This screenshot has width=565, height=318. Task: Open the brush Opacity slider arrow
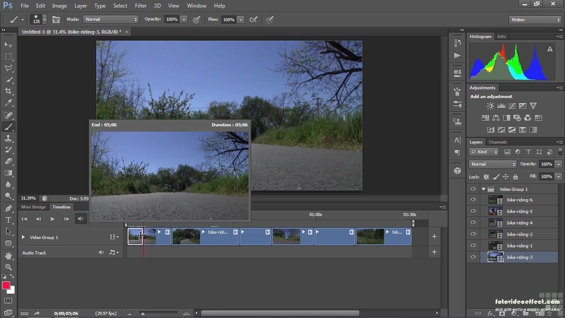pyautogui.click(x=184, y=19)
